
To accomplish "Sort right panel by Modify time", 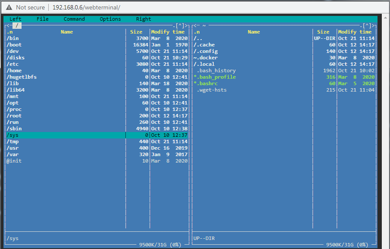I will [x=355, y=32].
